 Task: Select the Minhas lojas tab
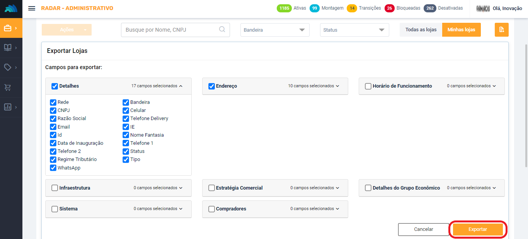point(461,30)
